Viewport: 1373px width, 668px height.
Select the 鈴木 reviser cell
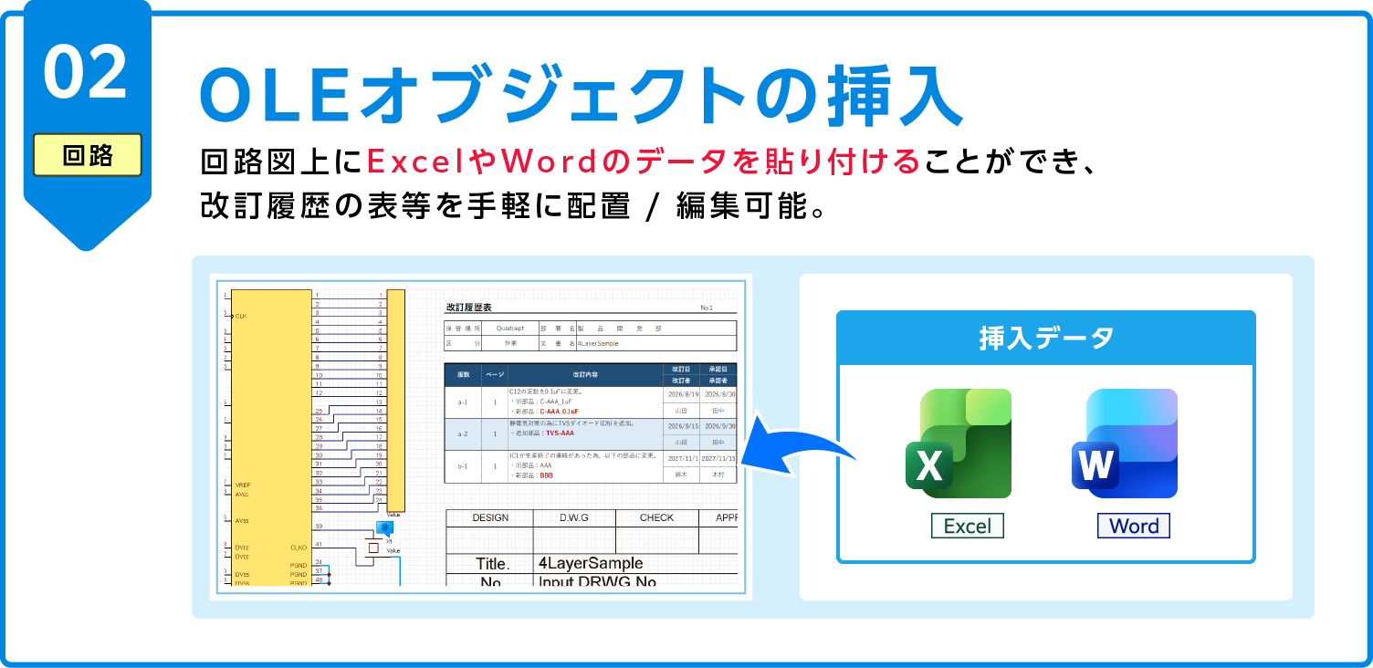click(681, 475)
